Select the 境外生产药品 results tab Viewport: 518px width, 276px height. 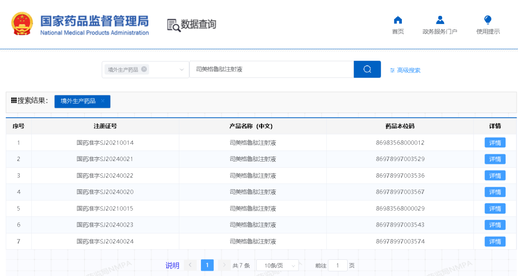78,101
